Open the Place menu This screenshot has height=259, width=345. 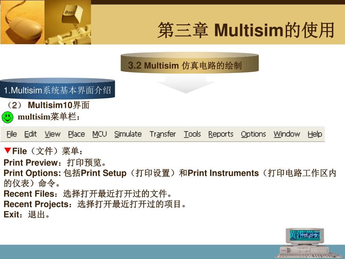tap(76, 134)
